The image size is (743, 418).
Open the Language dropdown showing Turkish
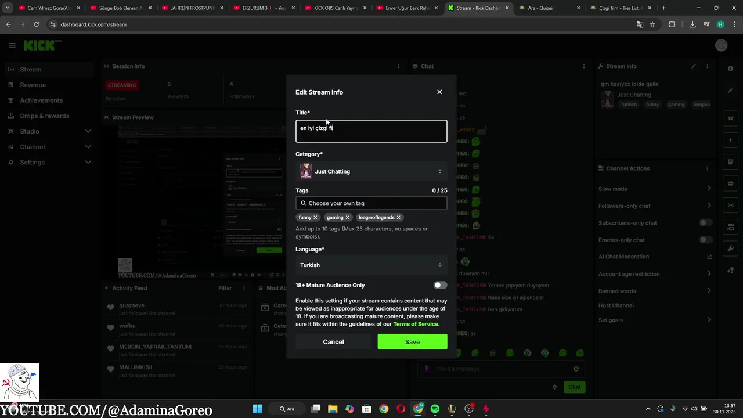pos(371,265)
